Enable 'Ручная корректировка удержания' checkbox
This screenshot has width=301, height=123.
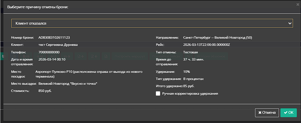coord(158,94)
